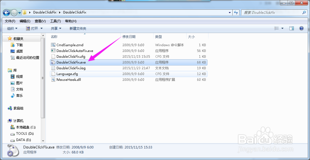The height and width of the screenshot is (160, 310).
Task: Click the 2015/11/23 21:47 date cell
Action: coord(136,68)
